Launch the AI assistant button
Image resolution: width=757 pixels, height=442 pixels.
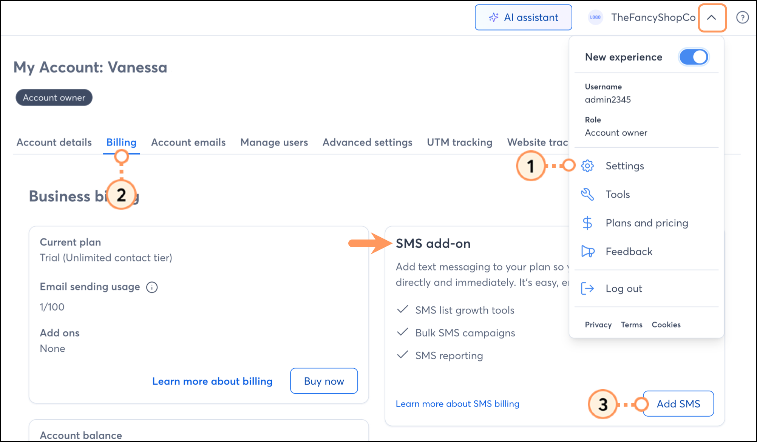523,17
